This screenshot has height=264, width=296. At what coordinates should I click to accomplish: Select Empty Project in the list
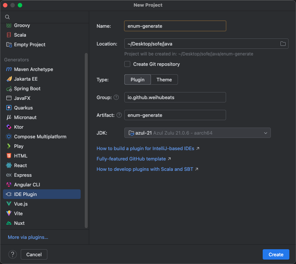point(42,44)
